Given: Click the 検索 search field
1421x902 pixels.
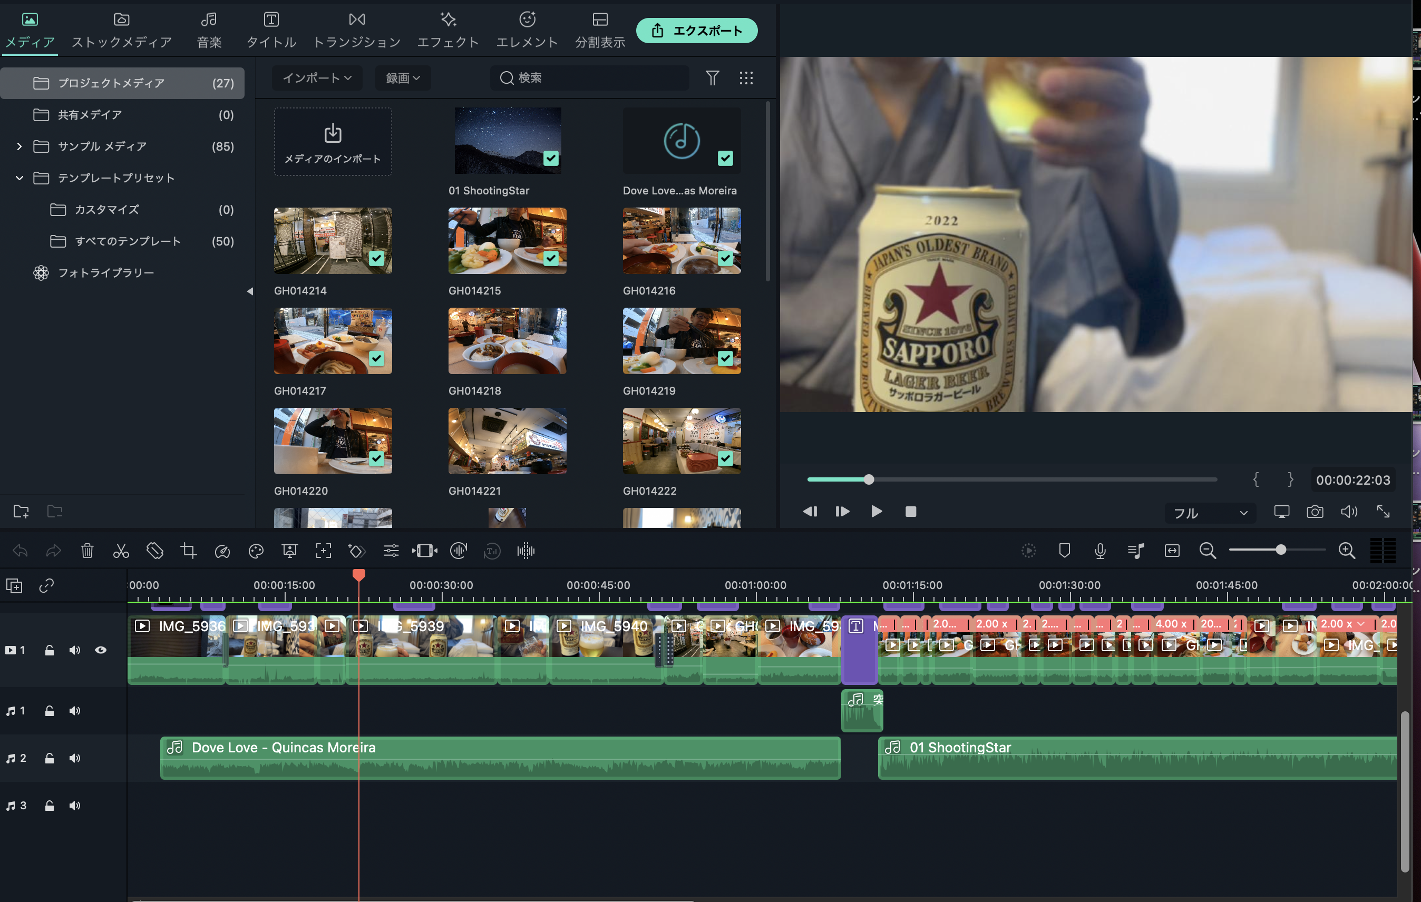Looking at the screenshot, I should [589, 78].
